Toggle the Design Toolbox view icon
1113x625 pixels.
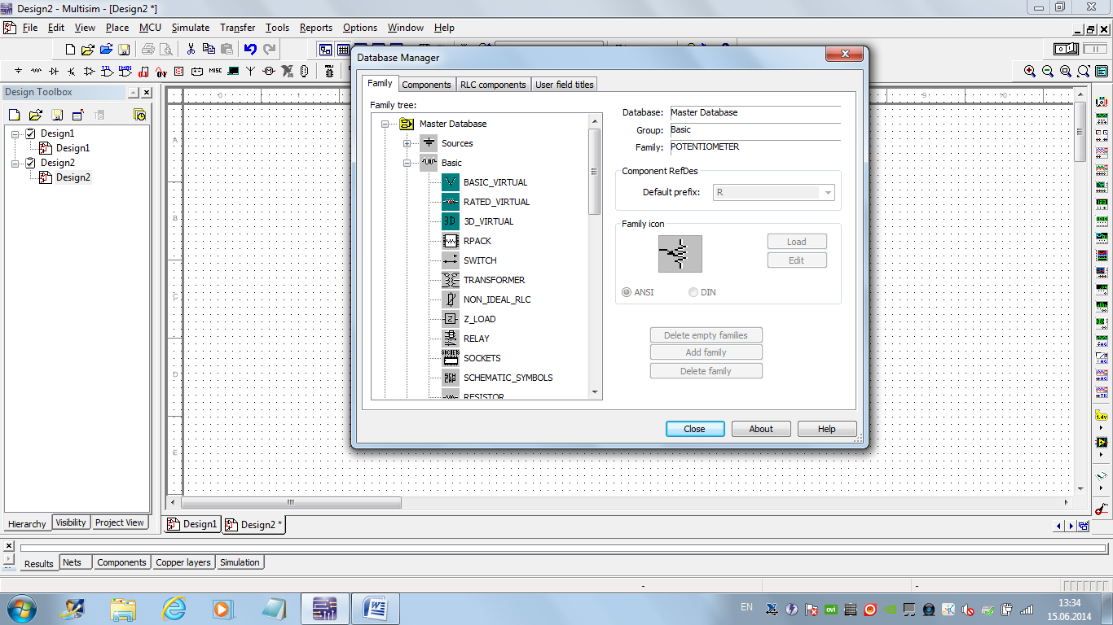pyautogui.click(x=325, y=50)
